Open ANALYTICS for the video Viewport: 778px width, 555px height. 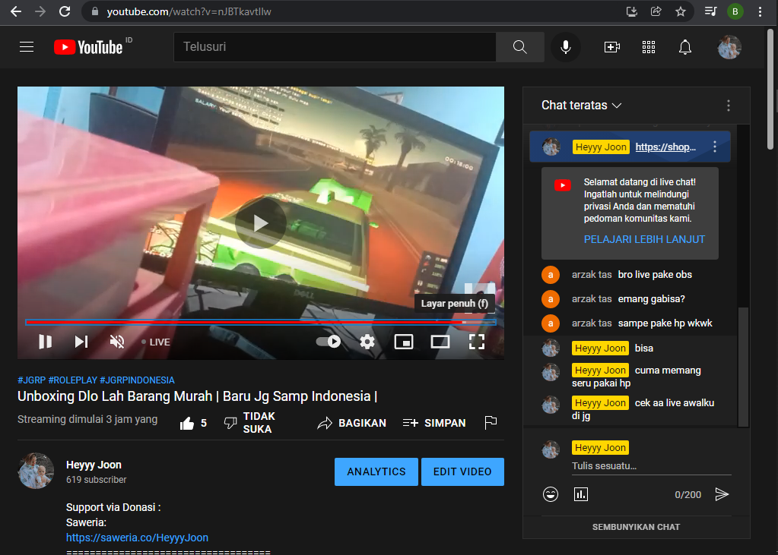[x=376, y=471]
